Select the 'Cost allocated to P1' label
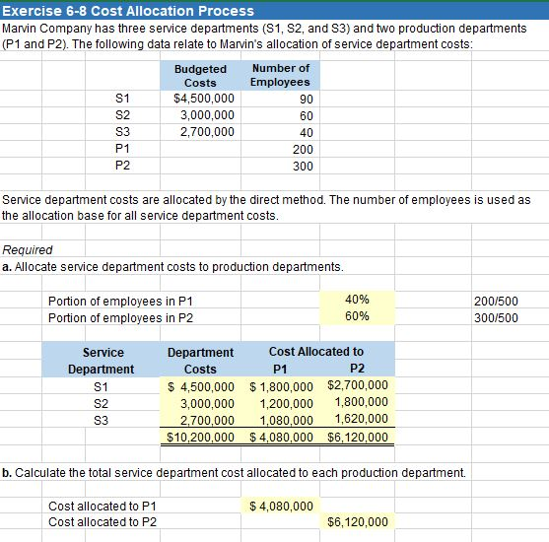 pos(103,506)
